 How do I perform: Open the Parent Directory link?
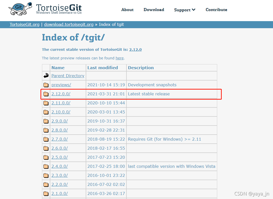tap(68, 76)
